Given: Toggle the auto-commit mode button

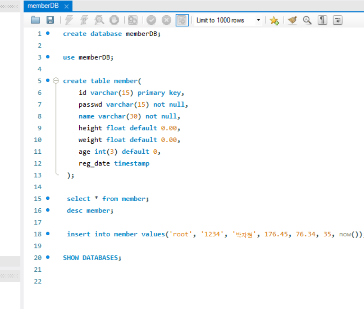Looking at the screenshot, I should click(x=182, y=20).
